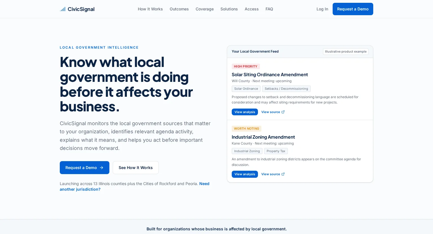
Task: Click the Log In link
Action: [x=322, y=9]
